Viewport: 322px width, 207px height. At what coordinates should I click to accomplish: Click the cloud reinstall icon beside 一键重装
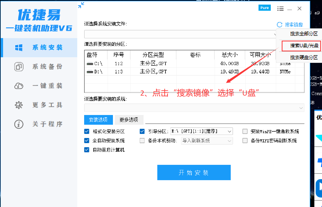(19, 86)
